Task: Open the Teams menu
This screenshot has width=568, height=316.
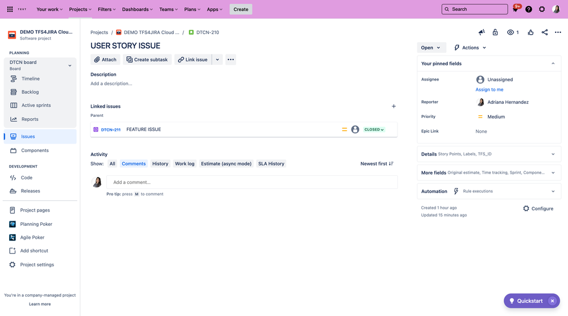Action: click(x=168, y=10)
